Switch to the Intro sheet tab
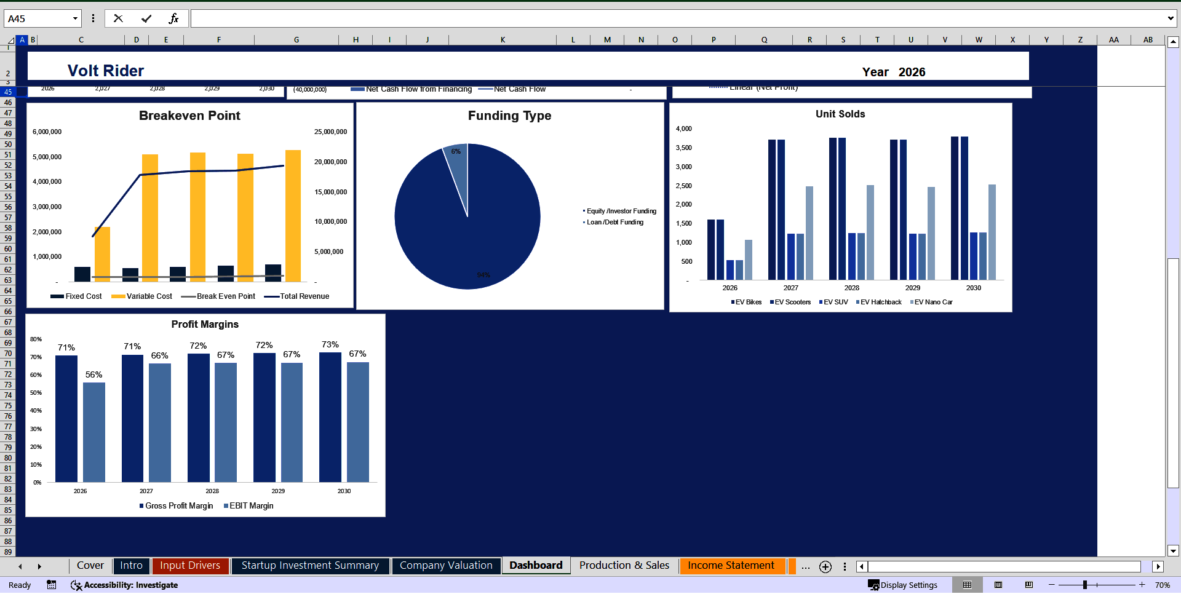This screenshot has height=594, width=1181. pyautogui.click(x=131, y=566)
